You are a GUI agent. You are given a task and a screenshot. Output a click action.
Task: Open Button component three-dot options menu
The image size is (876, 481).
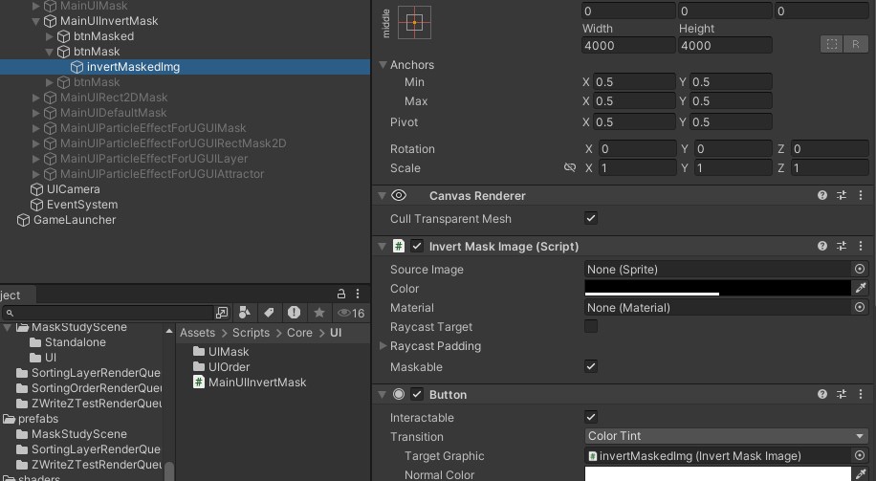pyautogui.click(x=861, y=394)
